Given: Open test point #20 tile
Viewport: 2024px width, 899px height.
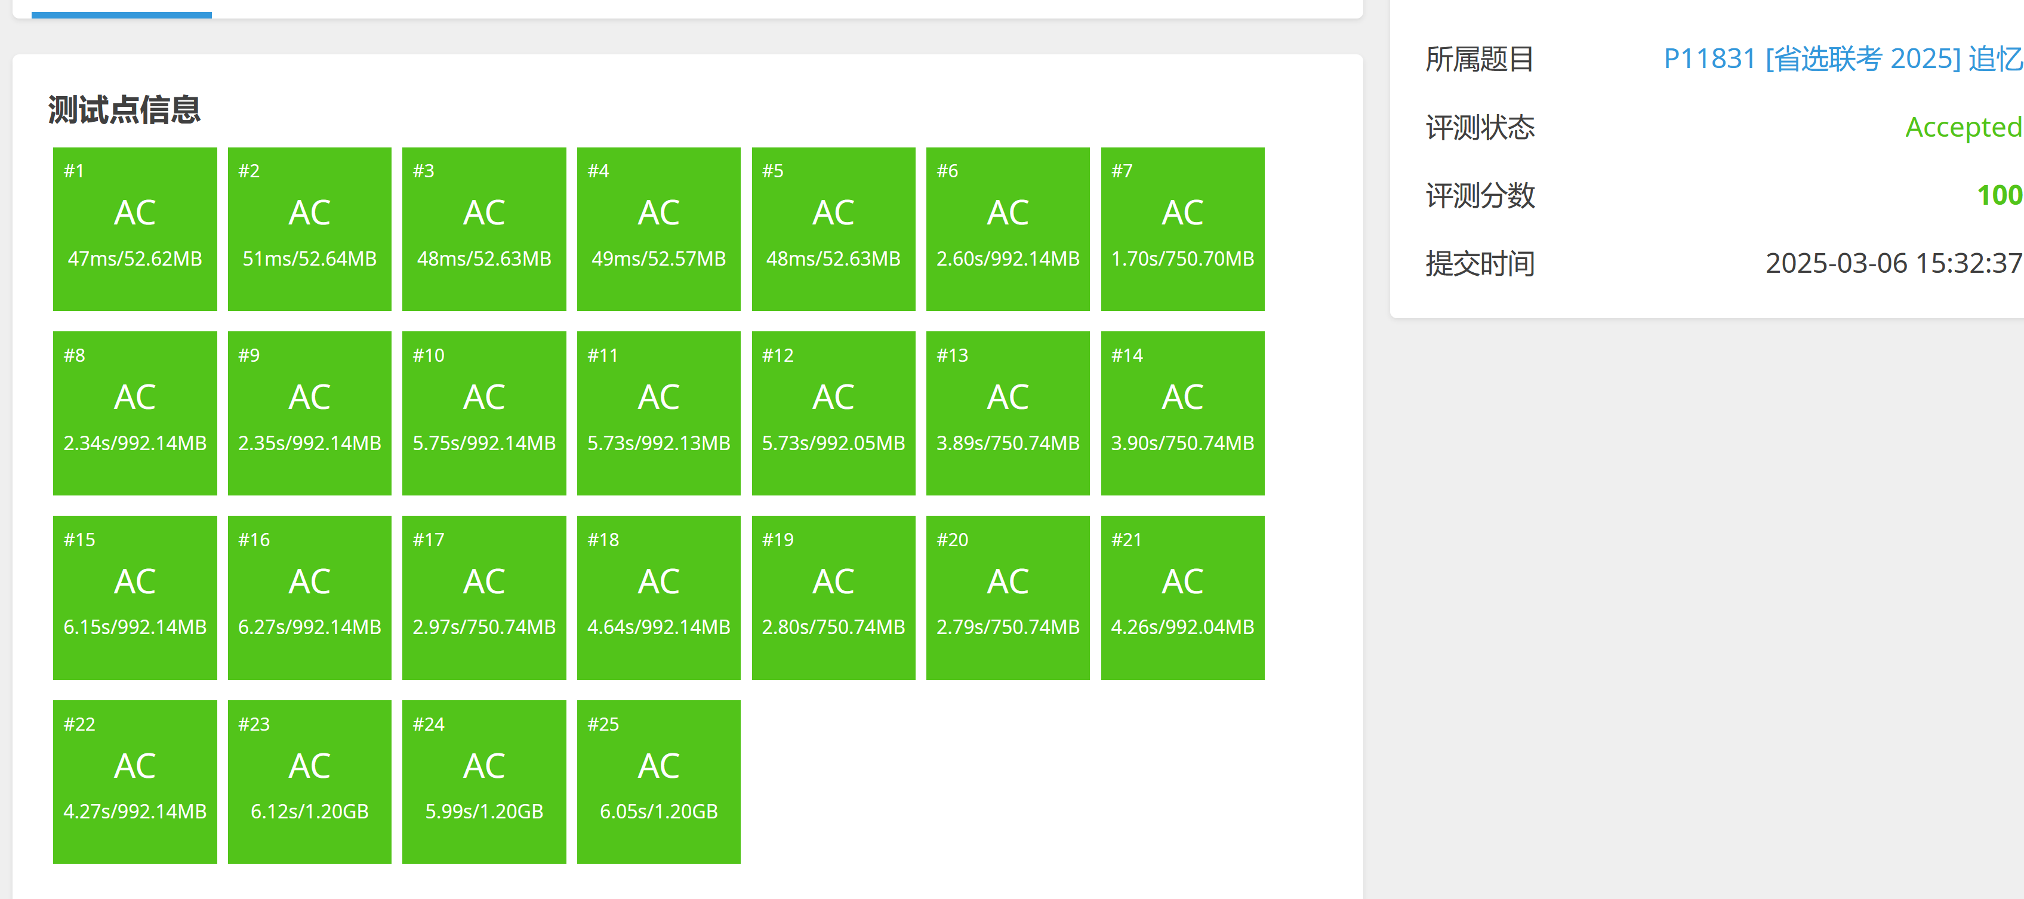Looking at the screenshot, I should 1008,597.
